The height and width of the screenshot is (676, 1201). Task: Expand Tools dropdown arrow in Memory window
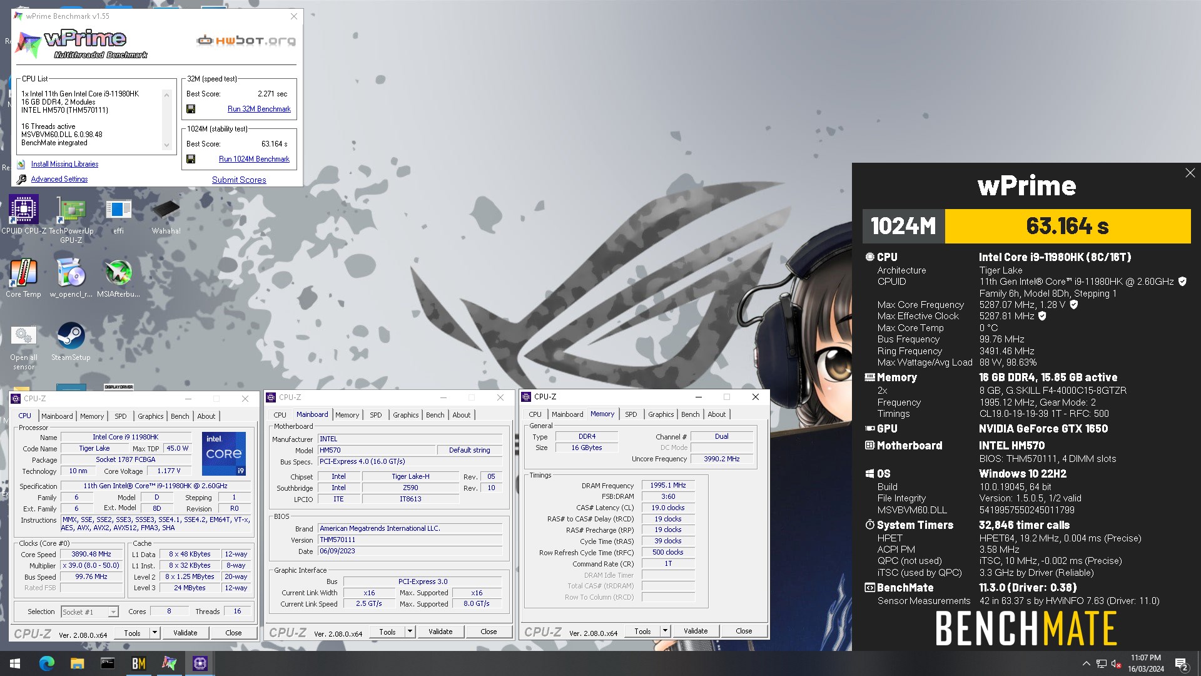(665, 631)
